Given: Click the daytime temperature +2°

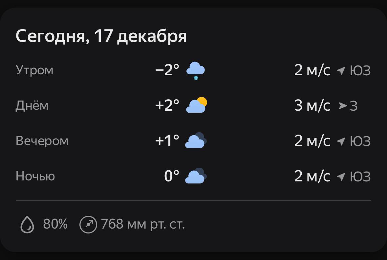Looking at the screenshot, I should pos(167,105).
